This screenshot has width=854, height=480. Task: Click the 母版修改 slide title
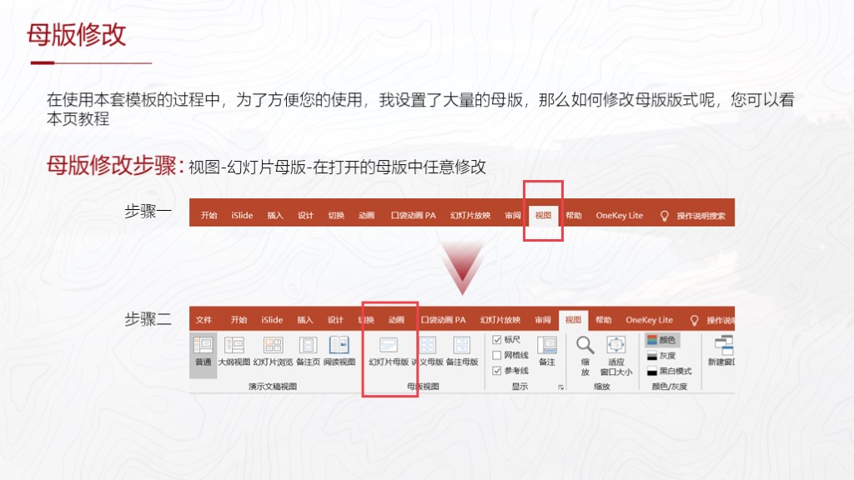[x=76, y=35]
